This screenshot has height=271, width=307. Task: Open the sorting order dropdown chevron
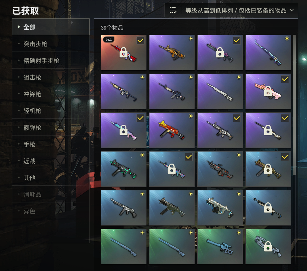click(292, 10)
